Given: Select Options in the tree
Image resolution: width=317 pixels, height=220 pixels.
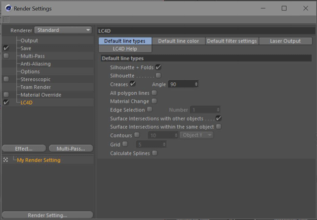Looking at the screenshot, I should pyautogui.click(x=30, y=71).
